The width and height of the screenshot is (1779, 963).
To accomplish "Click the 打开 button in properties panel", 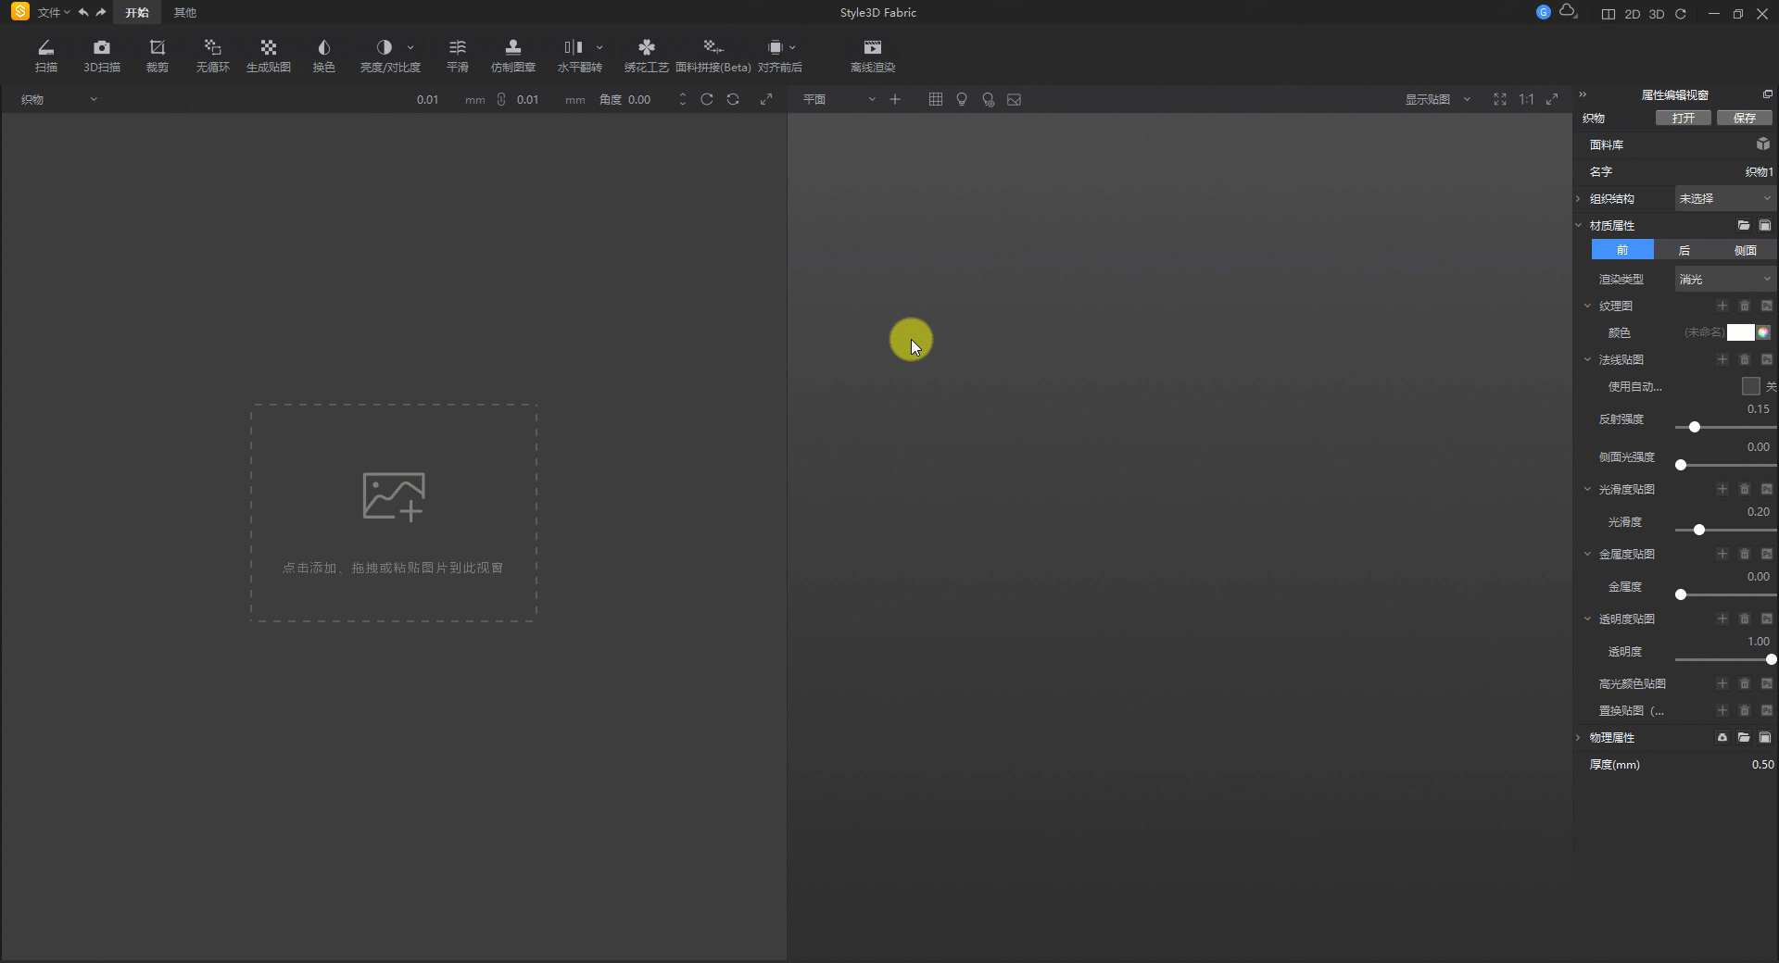I will click(x=1683, y=118).
